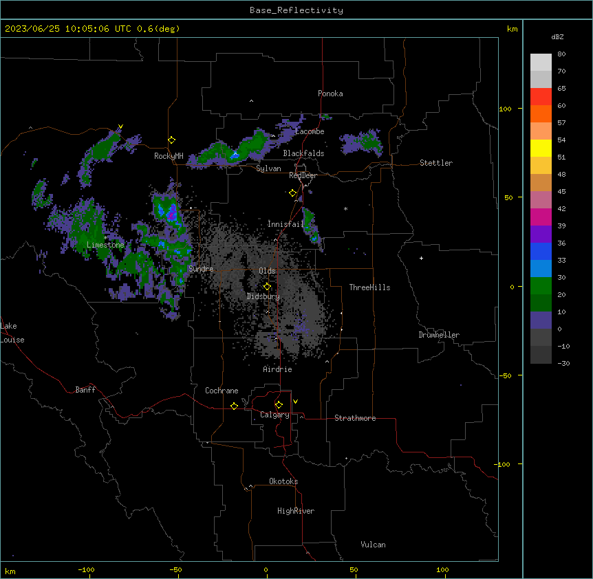
Task: Click the -50 tick on the right axis
Action: click(x=505, y=375)
